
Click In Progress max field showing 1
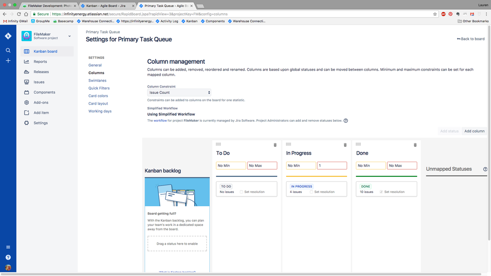tap(332, 166)
